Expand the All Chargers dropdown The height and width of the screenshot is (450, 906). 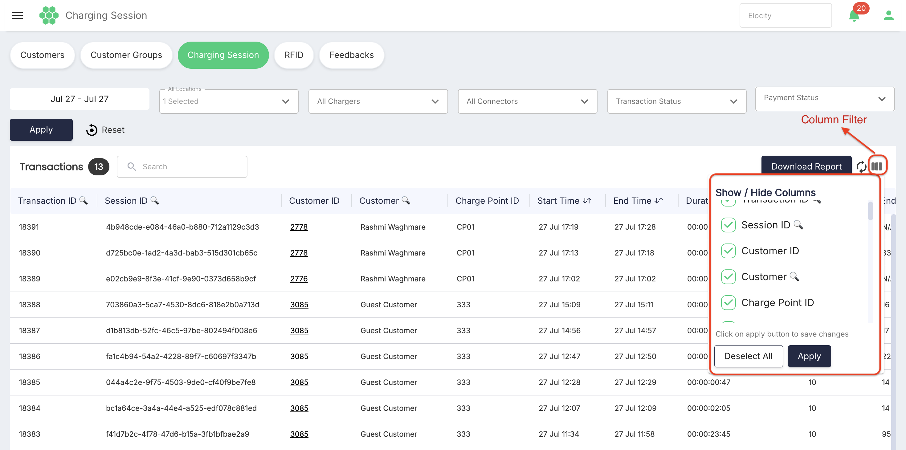[378, 101]
